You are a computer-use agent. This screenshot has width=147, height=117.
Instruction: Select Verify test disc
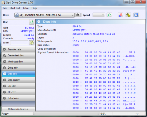(x=19, y=62)
